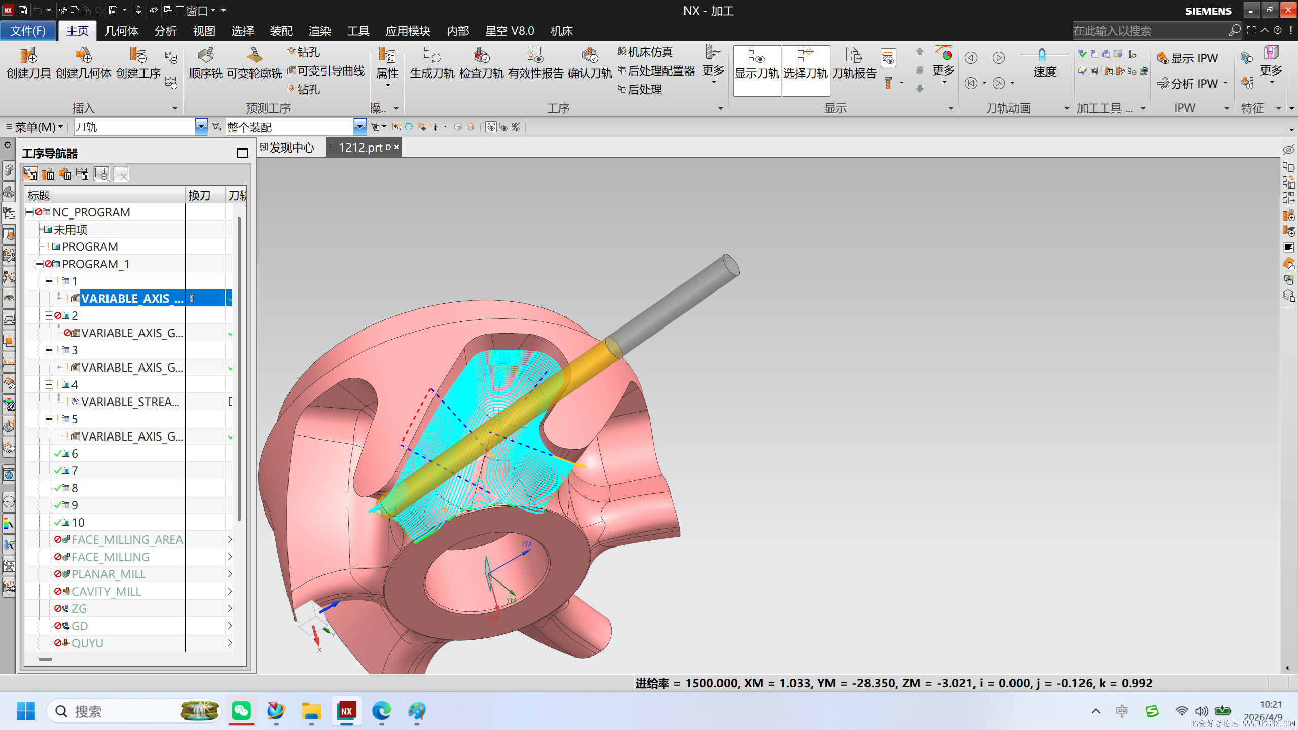Screen dimensions: 1298x730
Task: Click the 显示 IPW icon
Action: click(x=1186, y=58)
